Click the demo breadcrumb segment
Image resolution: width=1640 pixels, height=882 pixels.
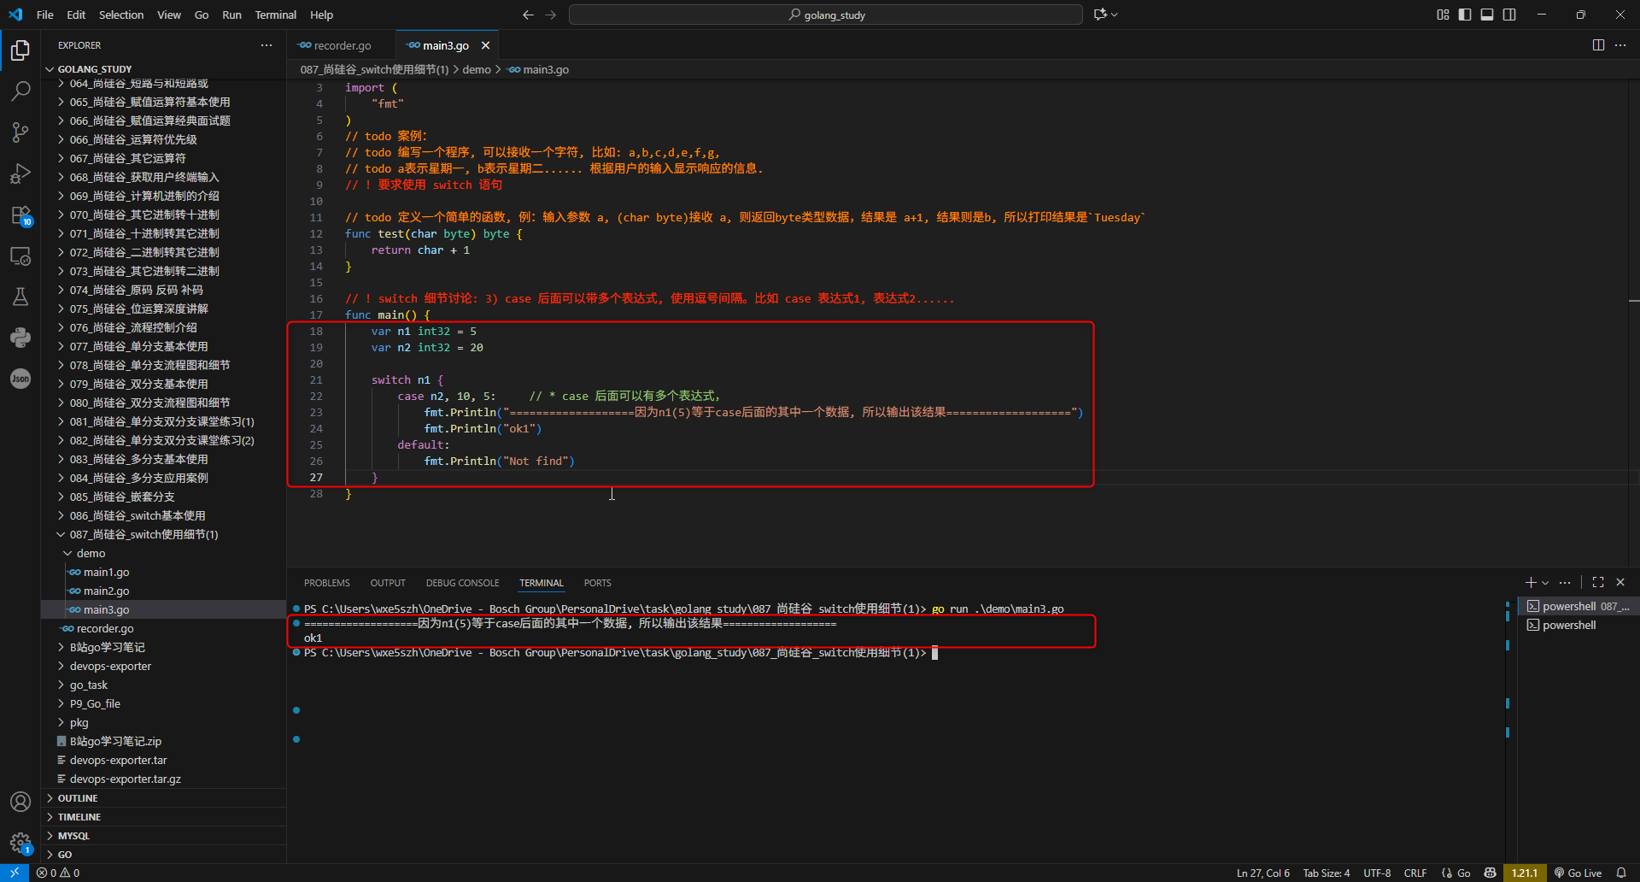pos(477,69)
